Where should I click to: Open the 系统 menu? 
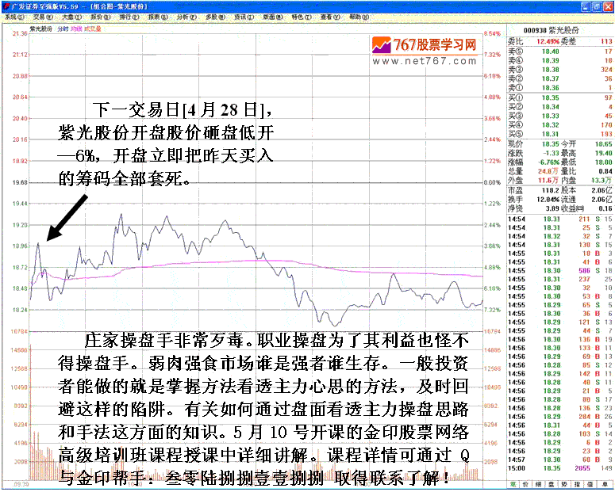pos(14,16)
